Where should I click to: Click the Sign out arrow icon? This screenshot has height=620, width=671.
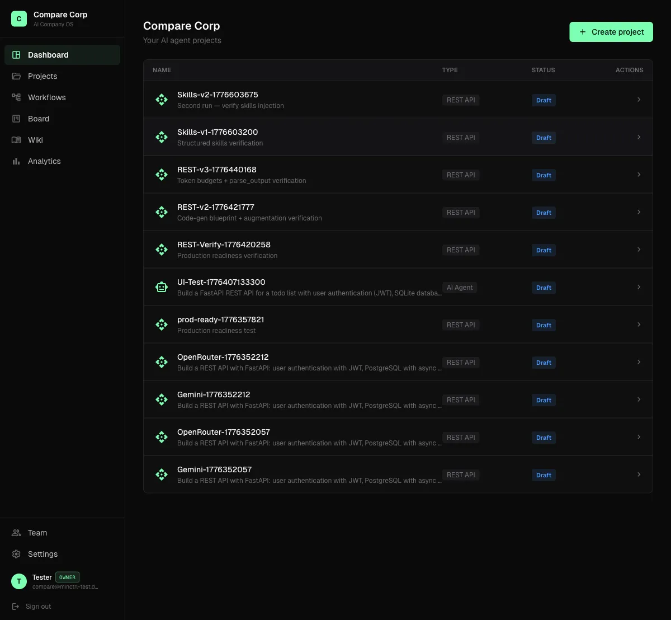[16, 607]
